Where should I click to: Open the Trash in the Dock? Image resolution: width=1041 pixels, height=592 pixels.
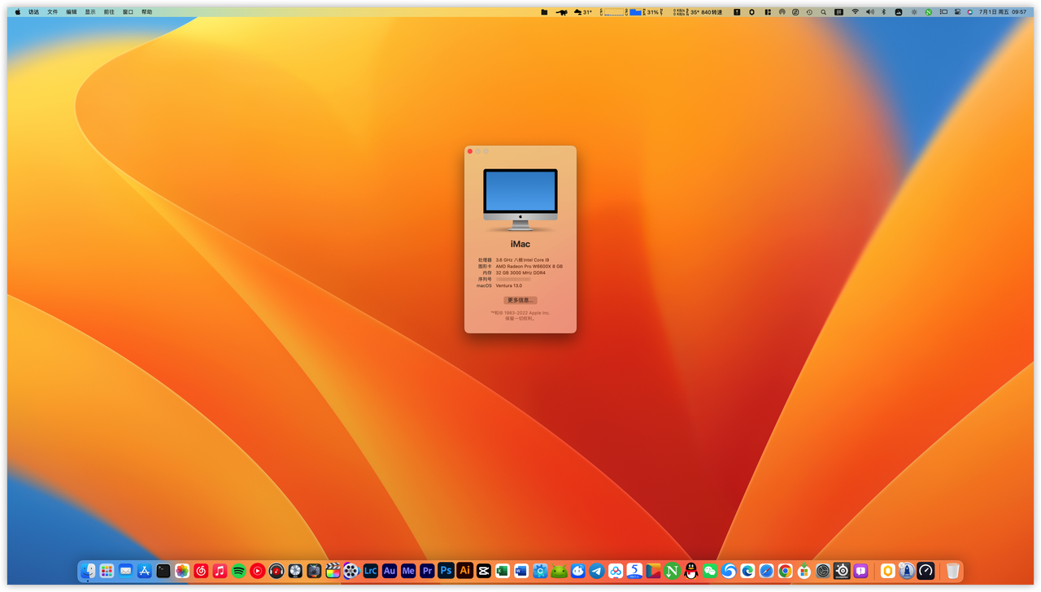952,571
